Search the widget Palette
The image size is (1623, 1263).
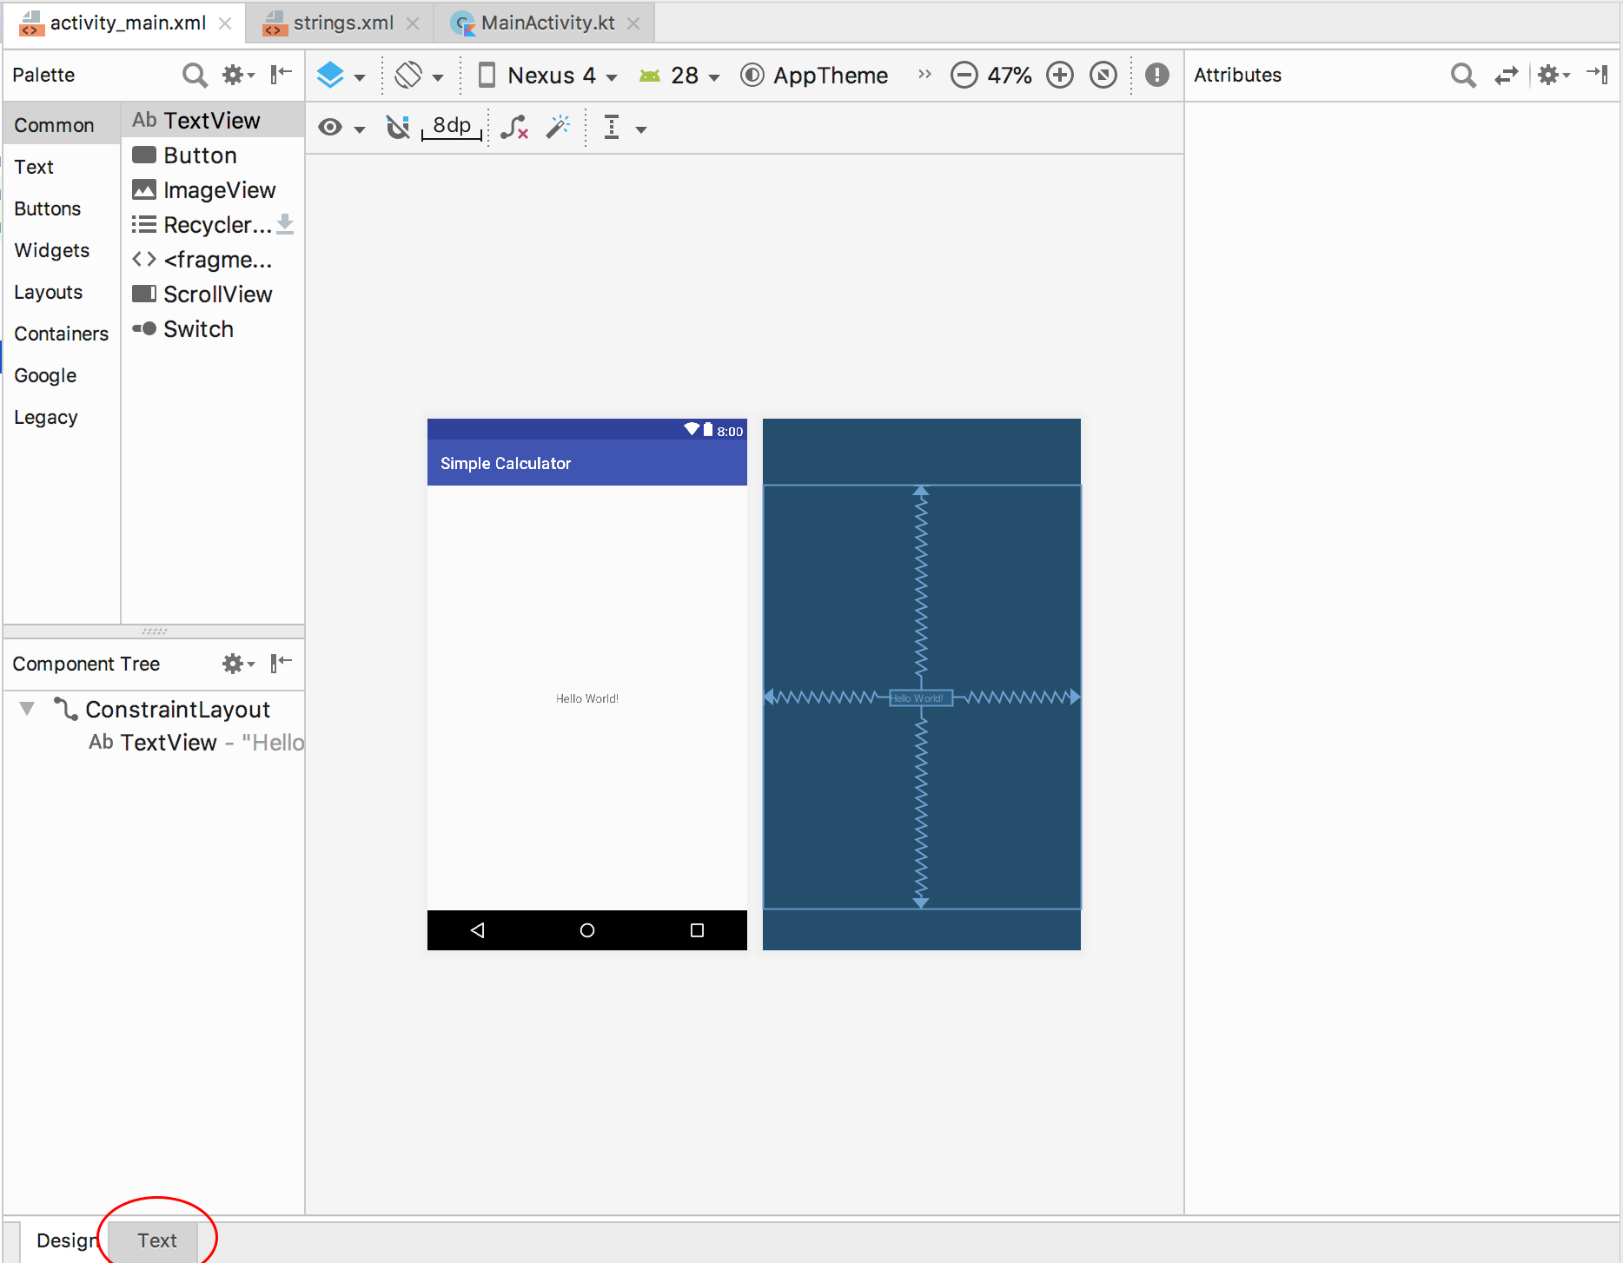(195, 75)
